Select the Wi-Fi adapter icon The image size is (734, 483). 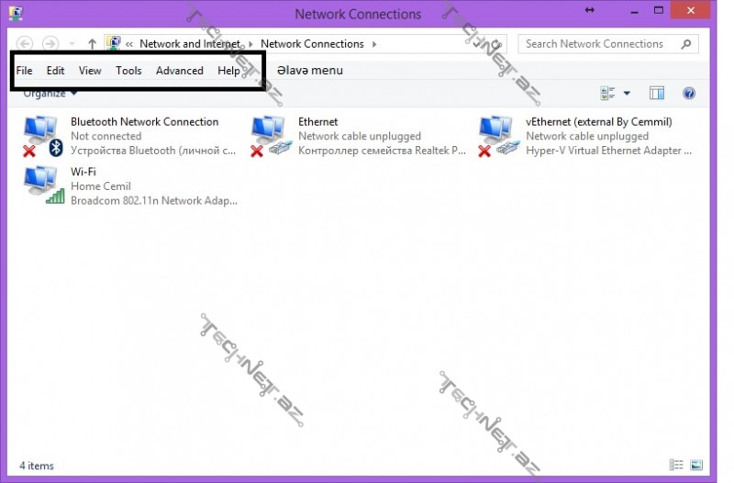click(44, 185)
